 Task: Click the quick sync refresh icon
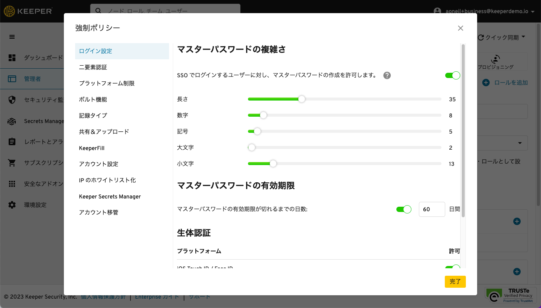point(481,38)
